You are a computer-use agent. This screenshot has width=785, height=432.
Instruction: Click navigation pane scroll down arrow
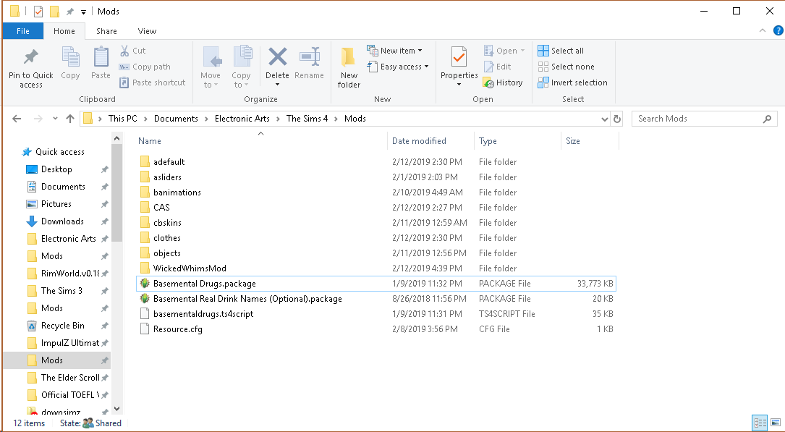point(116,409)
